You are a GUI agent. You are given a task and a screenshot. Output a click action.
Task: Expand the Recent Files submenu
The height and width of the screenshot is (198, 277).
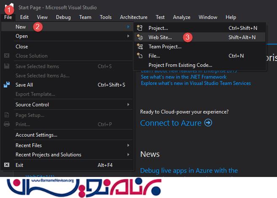[128, 145]
